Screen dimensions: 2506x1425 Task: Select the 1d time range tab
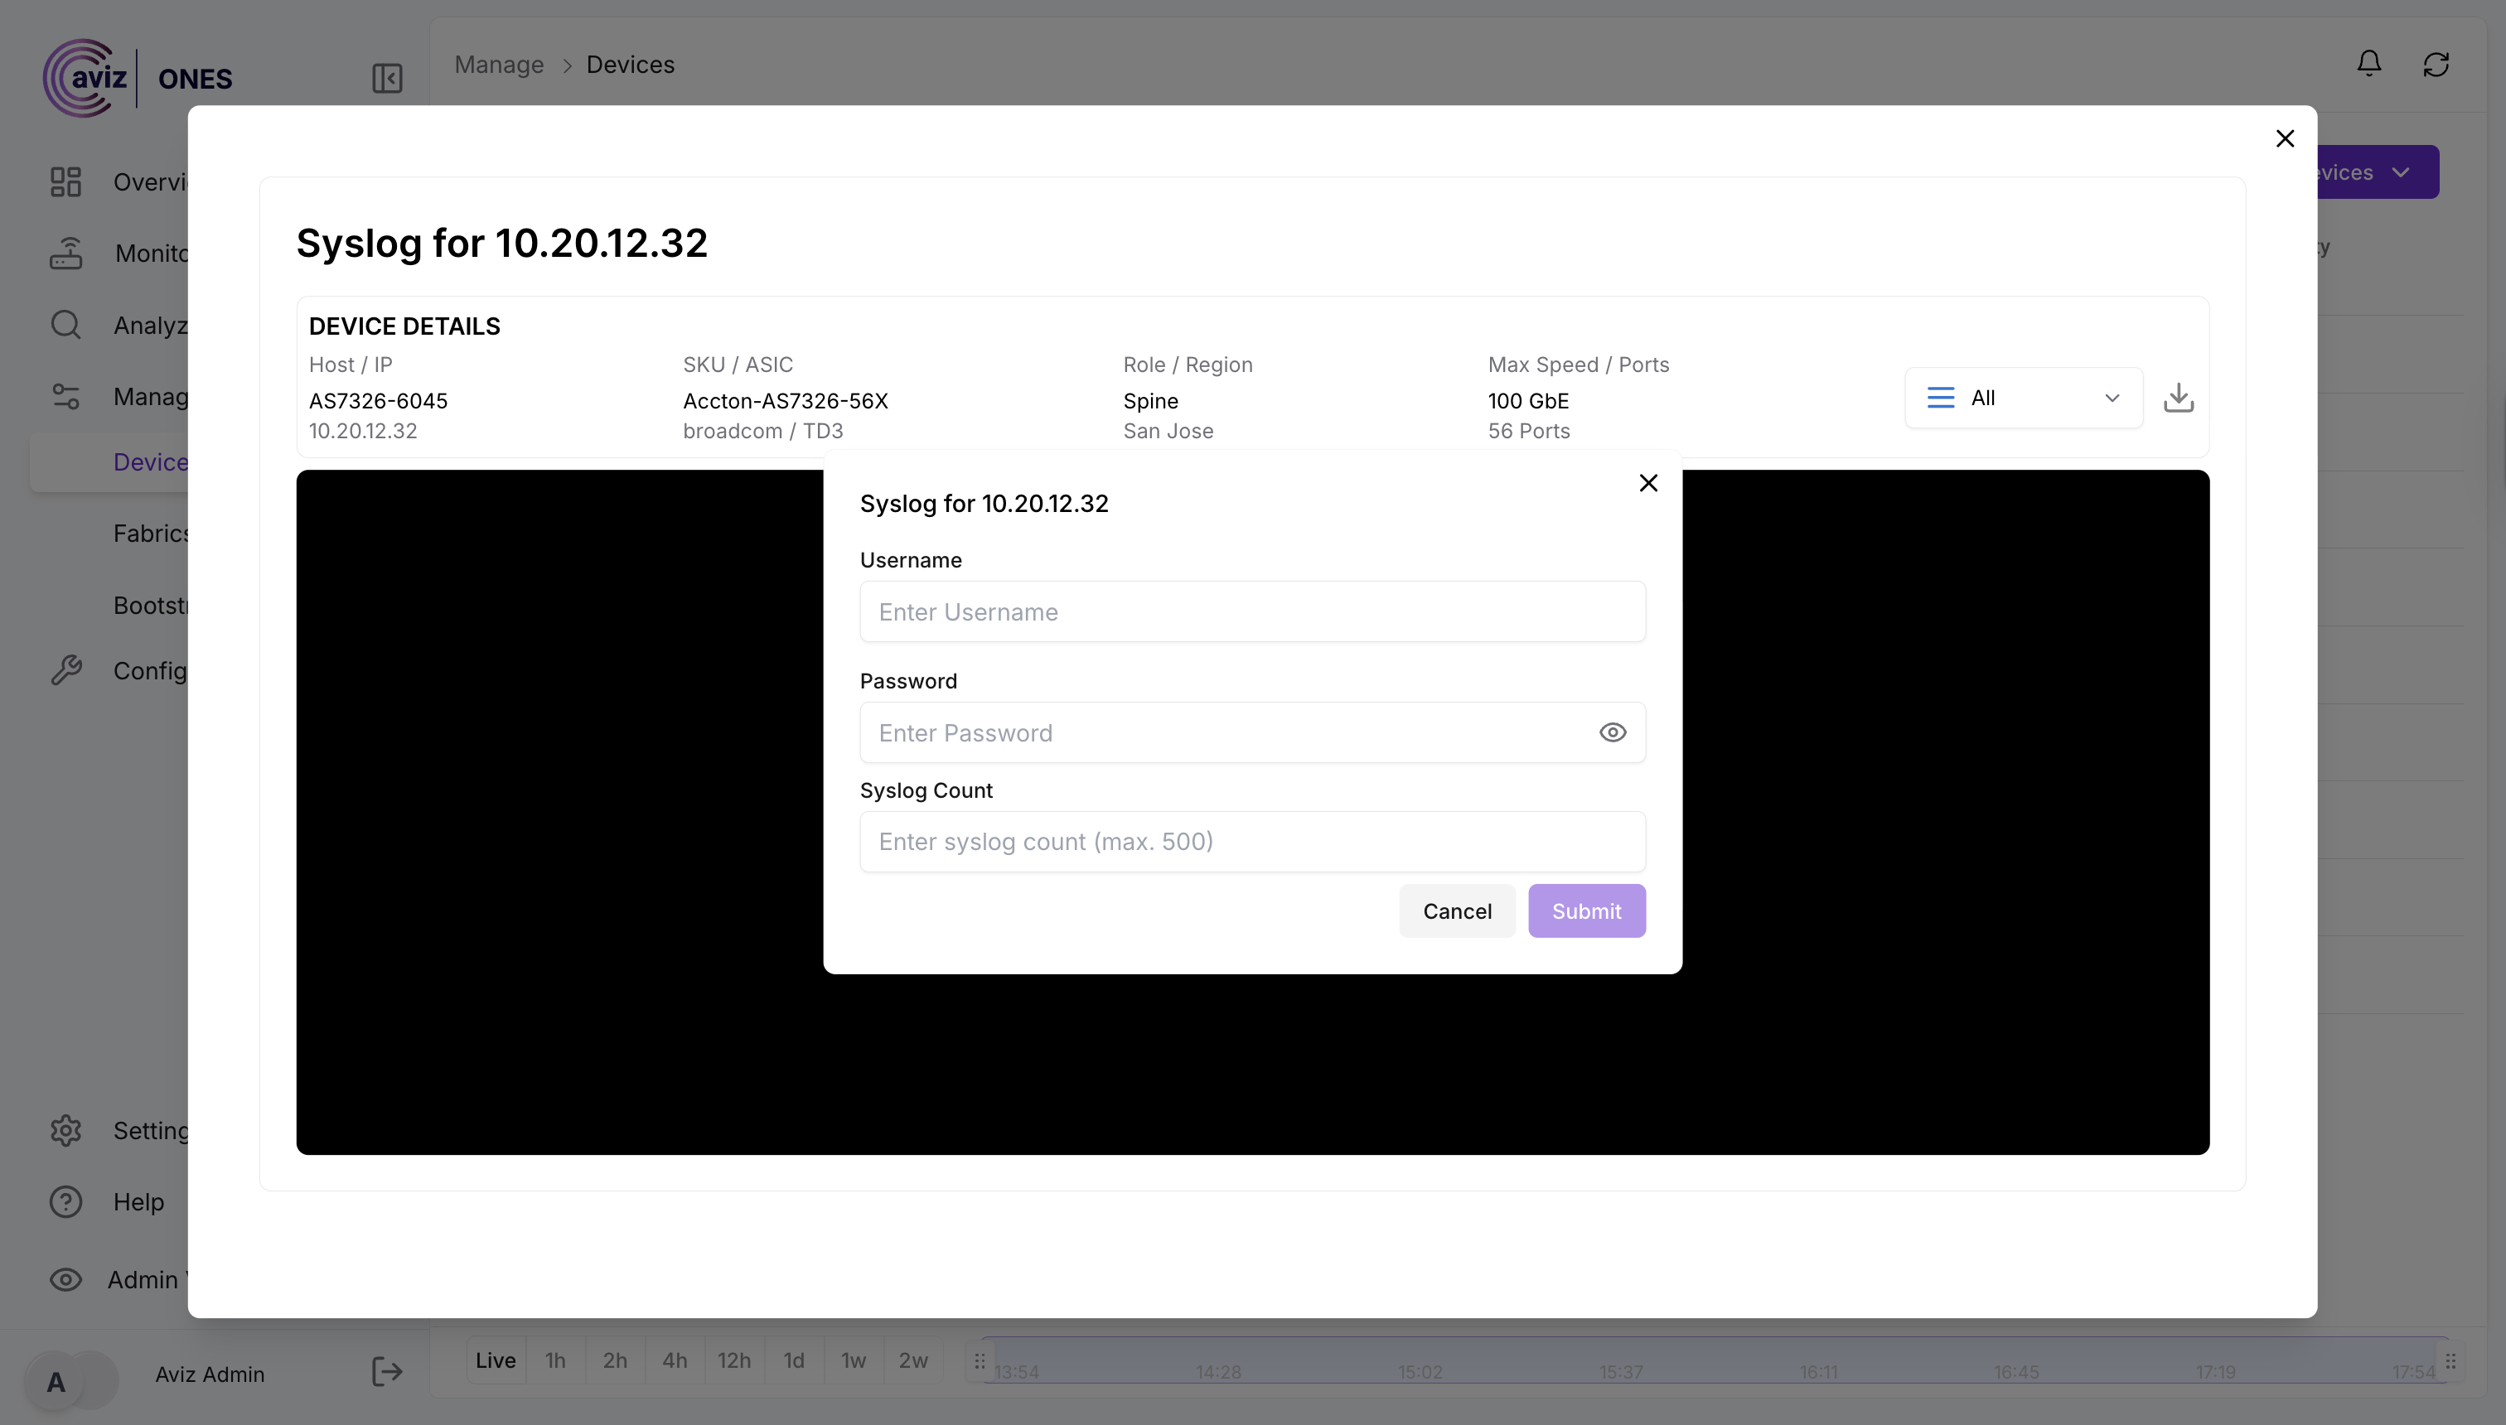(x=794, y=1360)
